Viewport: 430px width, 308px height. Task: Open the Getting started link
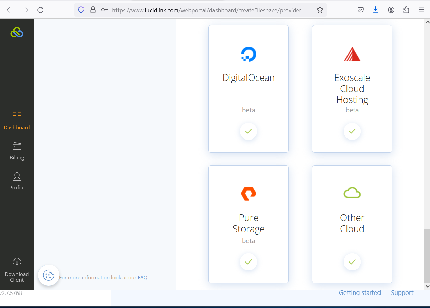click(360, 293)
